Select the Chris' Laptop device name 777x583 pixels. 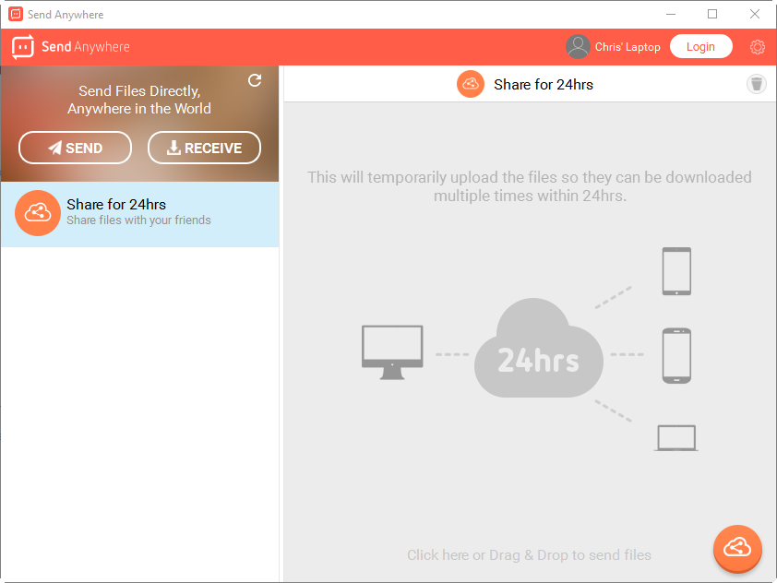628,47
